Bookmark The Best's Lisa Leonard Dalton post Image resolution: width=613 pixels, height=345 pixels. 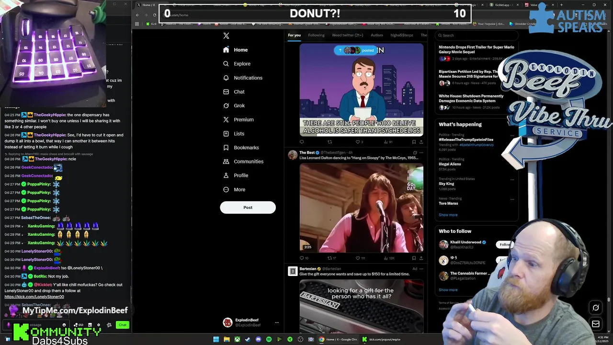tap(414, 258)
